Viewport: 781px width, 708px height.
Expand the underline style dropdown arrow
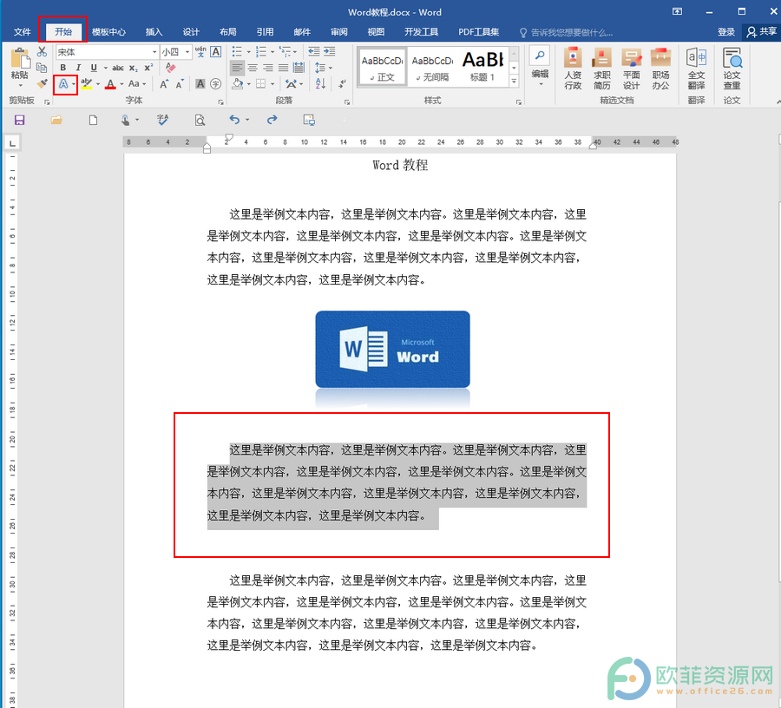[x=106, y=68]
